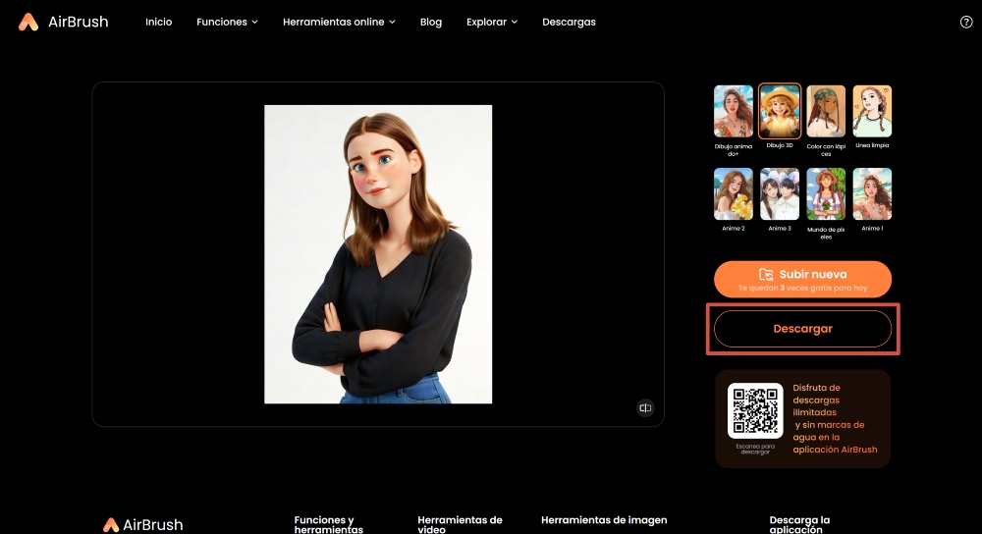Click the Subir nueva button
Image resolution: width=982 pixels, height=534 pixels.
[x=803, y=279]
